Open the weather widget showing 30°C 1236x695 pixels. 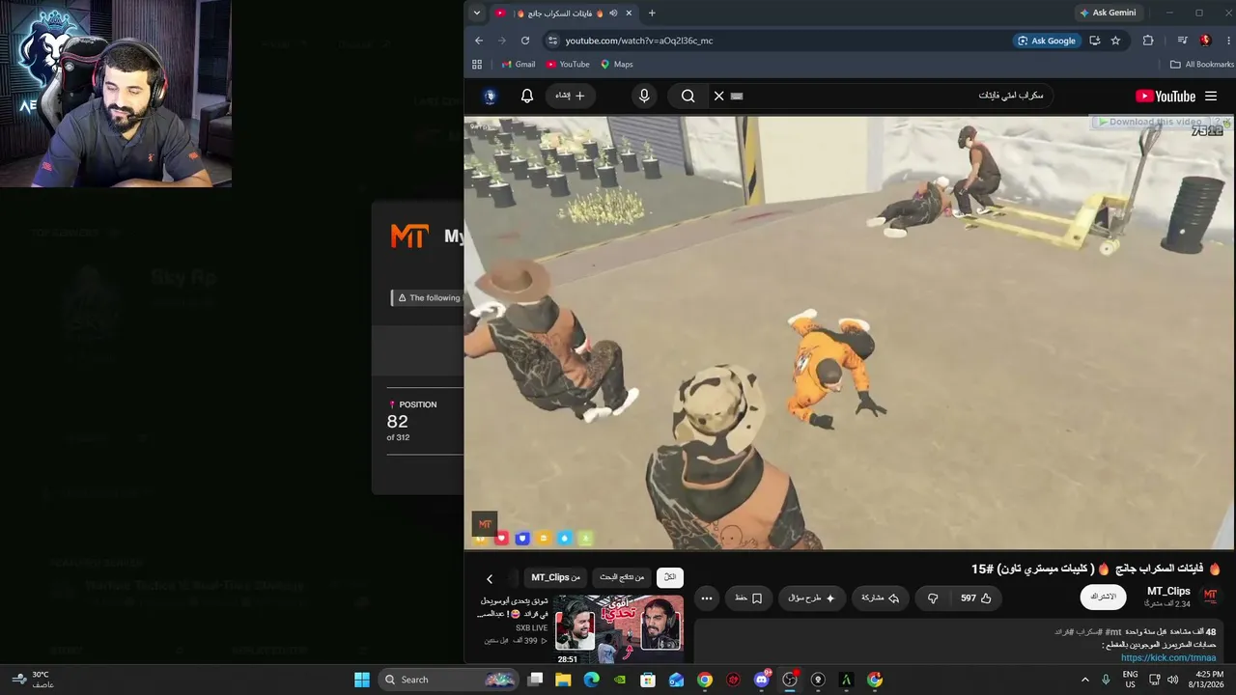(x=33, y=680)
